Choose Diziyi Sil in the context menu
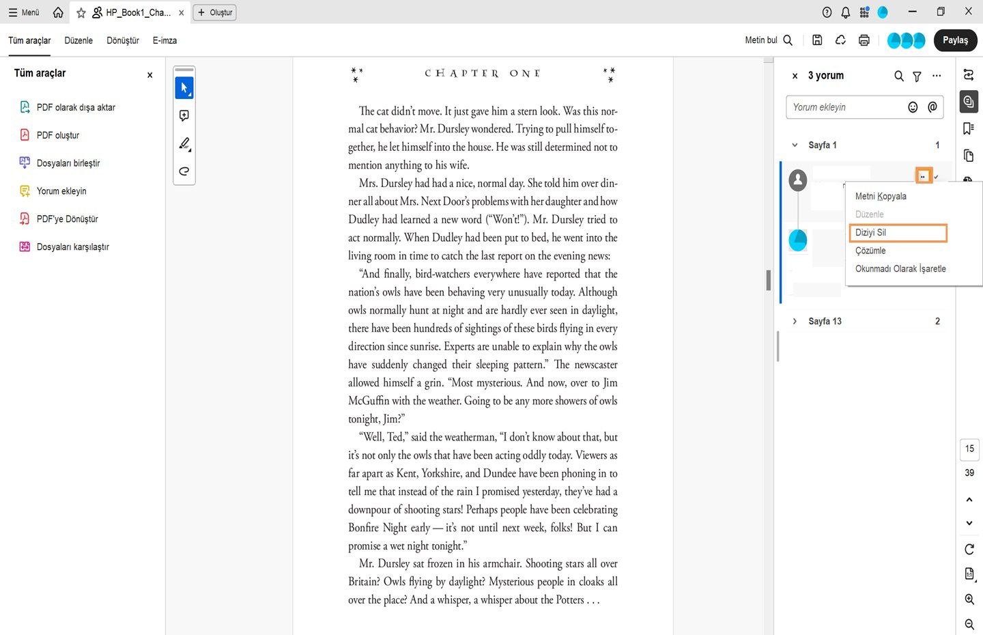The width and height of the screenshot is (983, 635). (x=898, y=233)
